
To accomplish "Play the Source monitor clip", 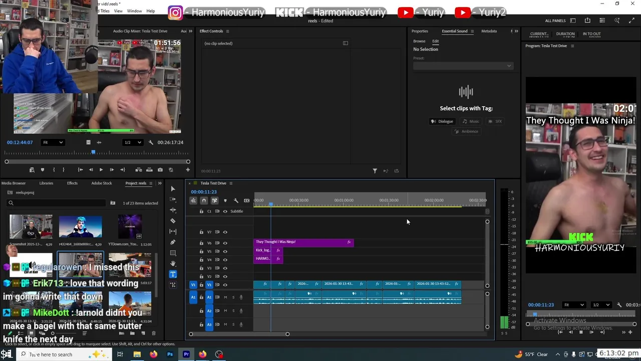I will 101,170.
